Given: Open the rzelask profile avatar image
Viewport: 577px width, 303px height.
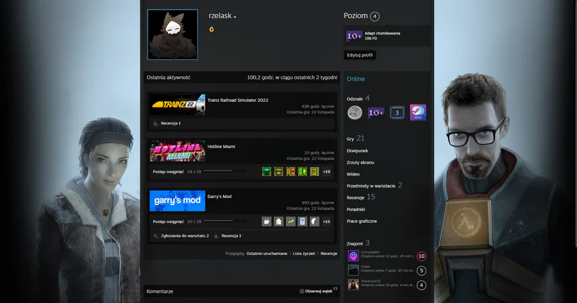Looking at the screenshot, I should point(172,35).
